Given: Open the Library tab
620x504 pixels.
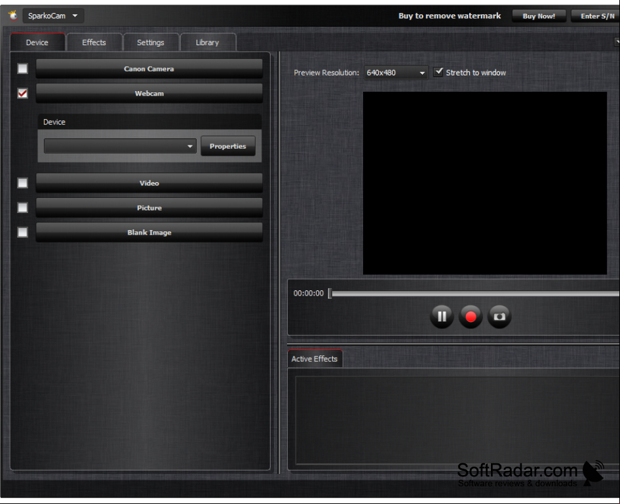Looking at the screenshot, I should coord(208,43).
